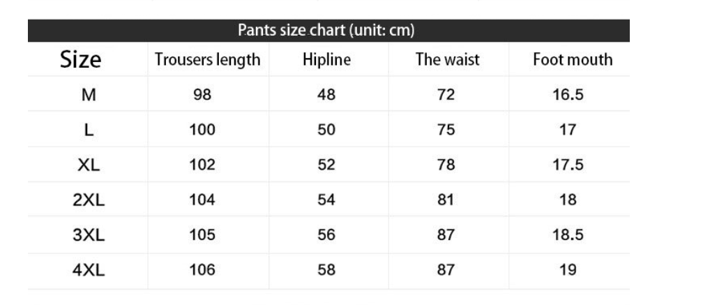Click trousers length value 98
Screen dimensions: 710x305
coord(202,95)
